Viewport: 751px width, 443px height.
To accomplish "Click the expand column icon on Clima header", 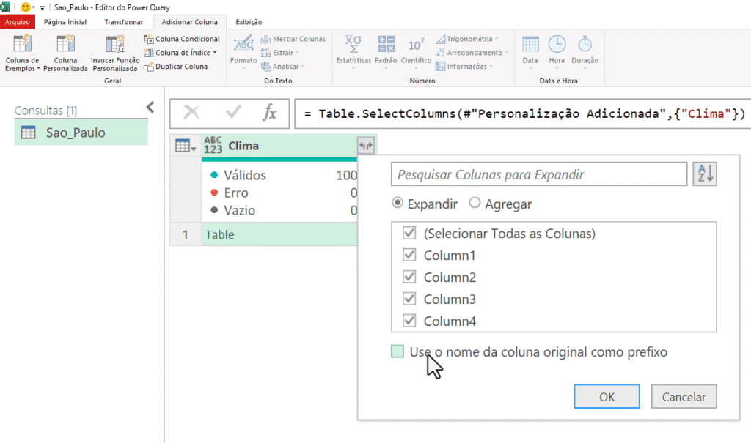I will pyautogui.click(x=365, y=146).
